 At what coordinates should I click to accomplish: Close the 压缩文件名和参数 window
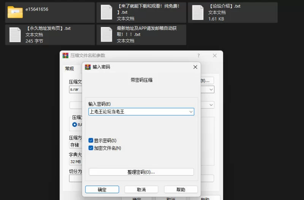215,56
